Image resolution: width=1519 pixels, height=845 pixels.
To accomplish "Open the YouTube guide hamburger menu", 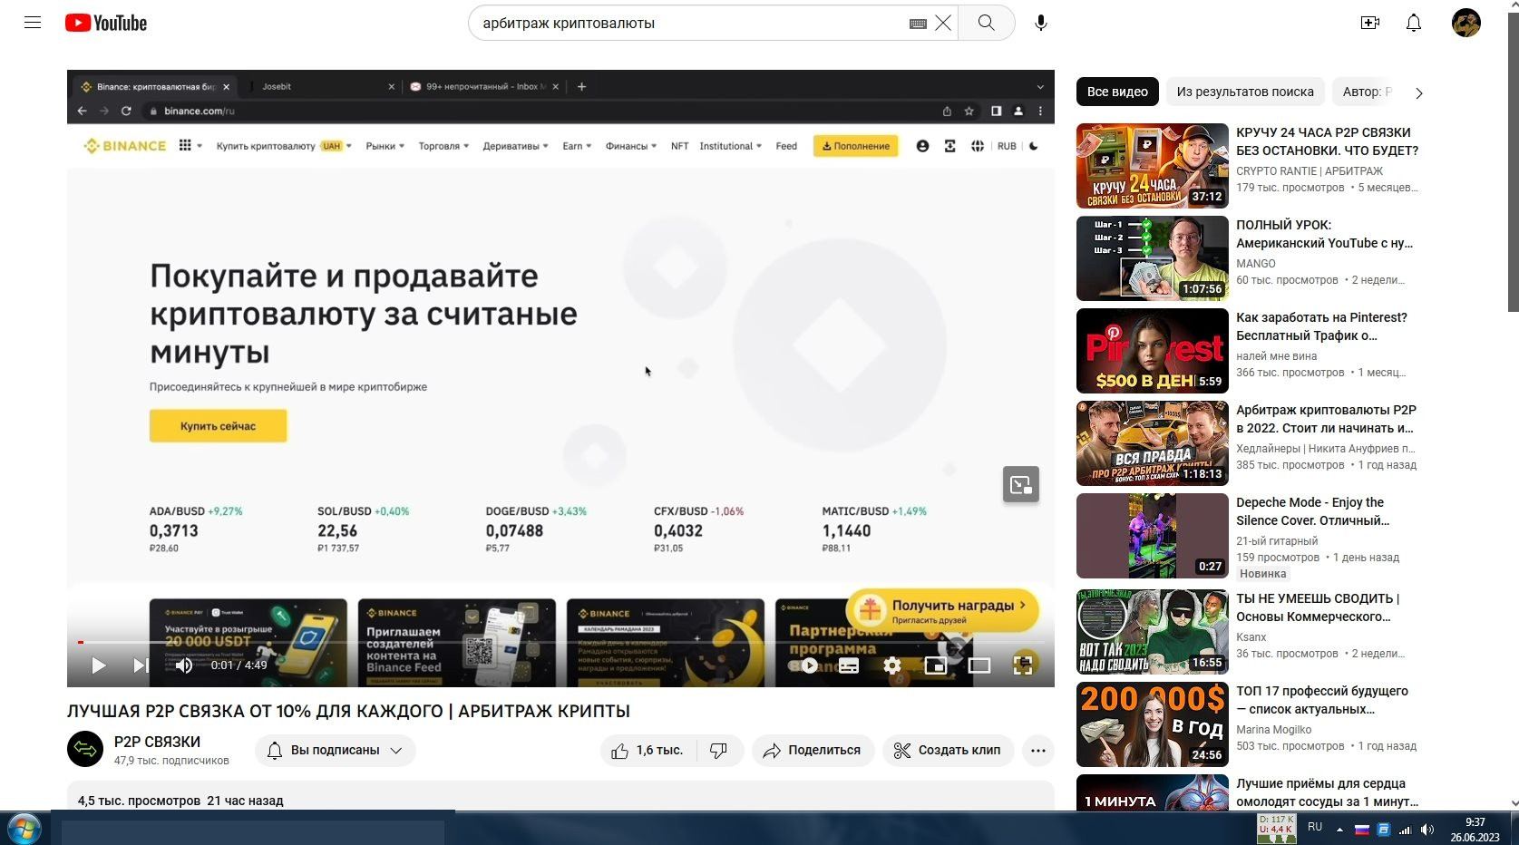I will pyautogui.click(x=33, y=23).
